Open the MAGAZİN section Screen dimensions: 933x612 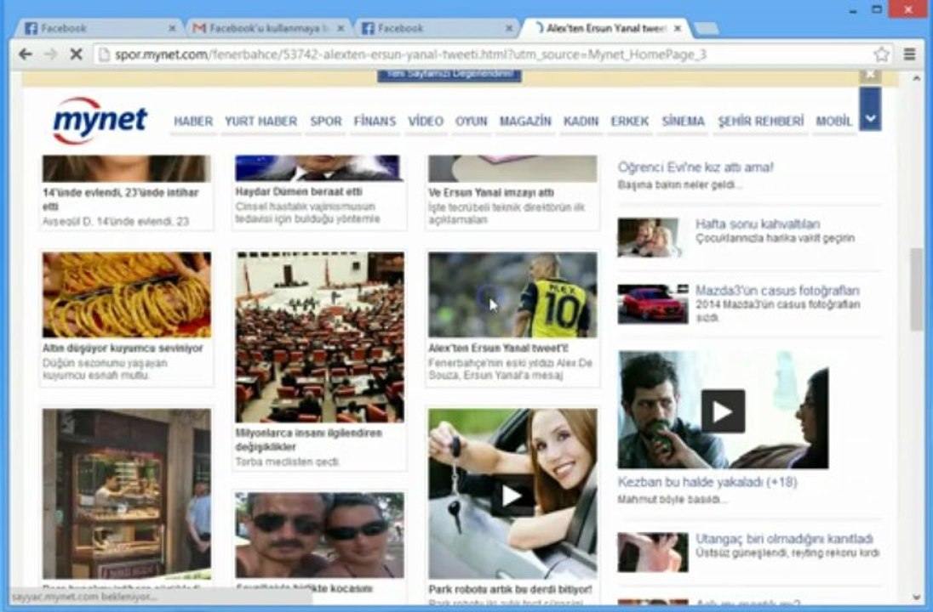(x=524, y=122)
